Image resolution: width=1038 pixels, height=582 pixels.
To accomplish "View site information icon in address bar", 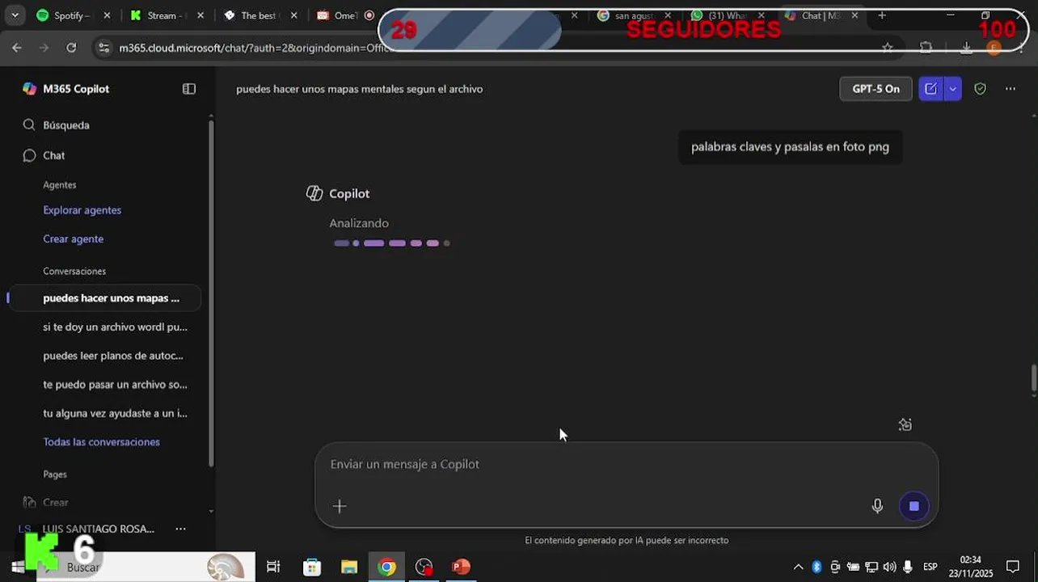I will click(x=103, y=48).
